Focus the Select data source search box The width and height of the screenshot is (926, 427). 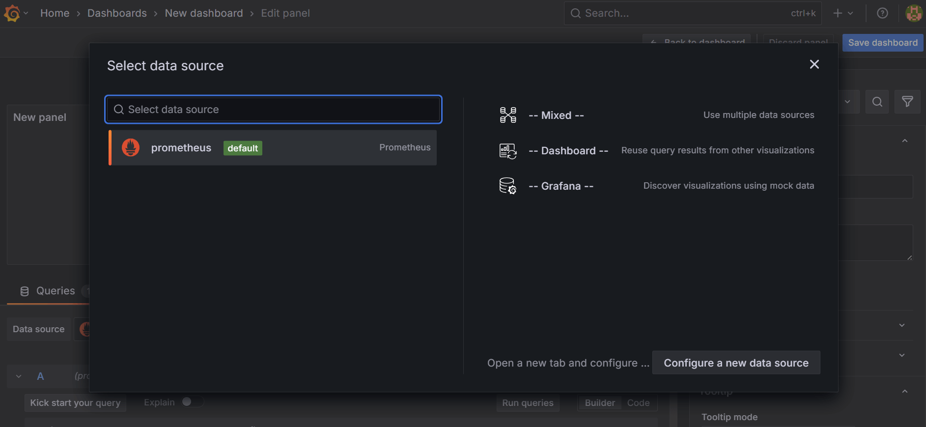click(274, 109)
